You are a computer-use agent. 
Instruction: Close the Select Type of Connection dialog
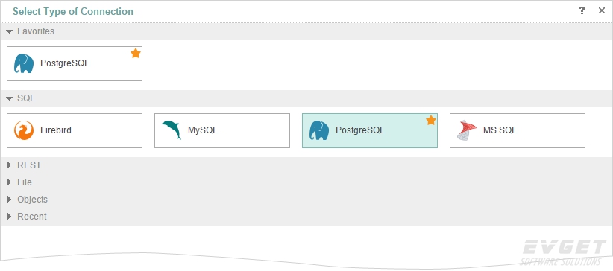pyautogui.click(x=602, y=10)
